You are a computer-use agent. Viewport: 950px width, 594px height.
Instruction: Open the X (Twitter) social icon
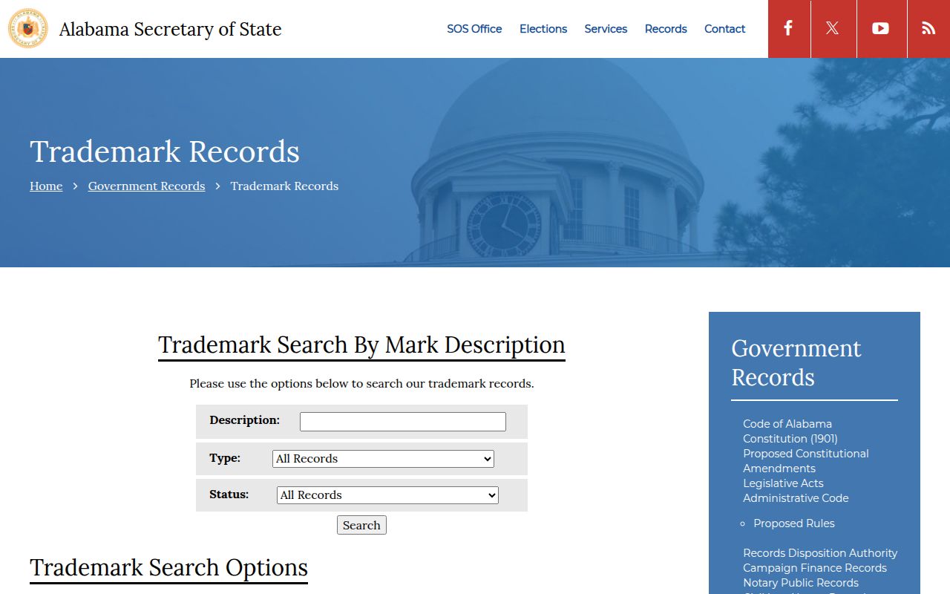click(833, 28)
